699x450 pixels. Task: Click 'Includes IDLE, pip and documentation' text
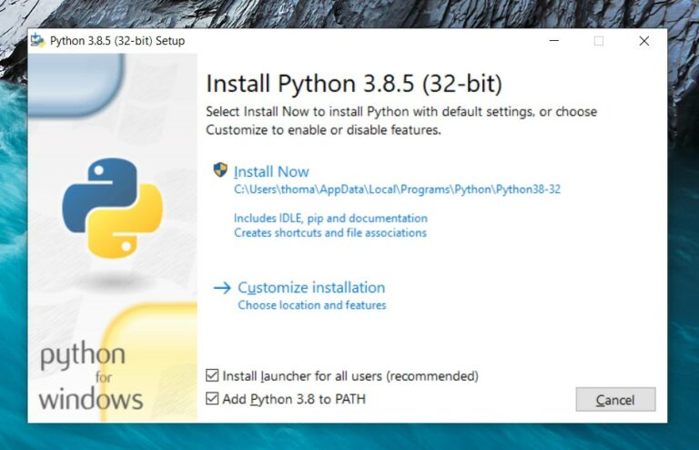click(330, 218)
